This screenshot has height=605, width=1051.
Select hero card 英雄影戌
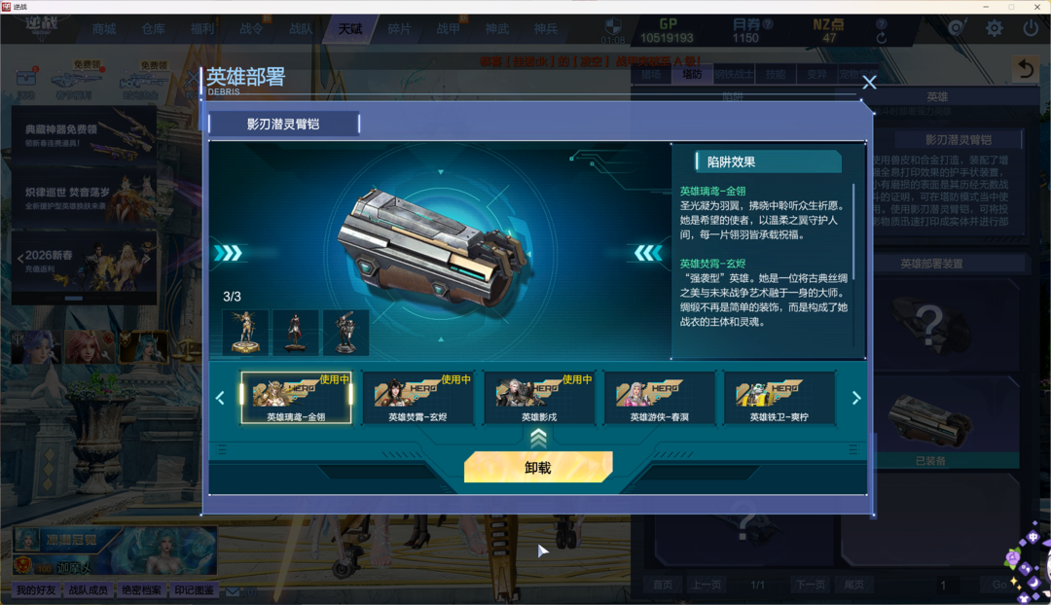(x=539, y=398)
